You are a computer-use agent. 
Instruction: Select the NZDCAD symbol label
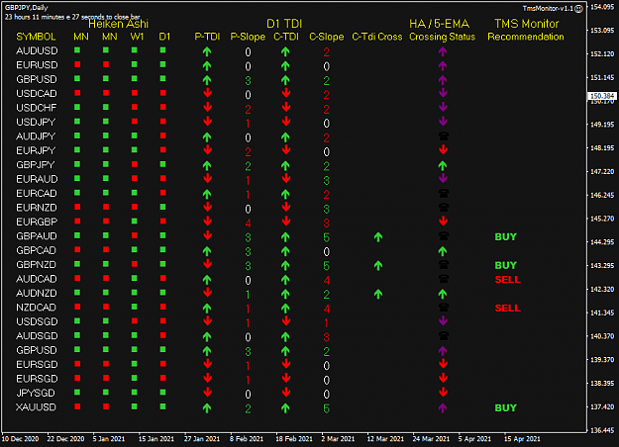tap(36, 308)
